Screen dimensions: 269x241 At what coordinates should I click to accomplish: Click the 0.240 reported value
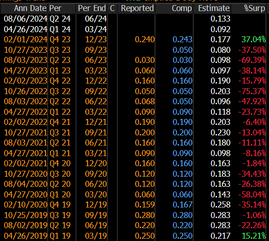click(x=145, y=39)
